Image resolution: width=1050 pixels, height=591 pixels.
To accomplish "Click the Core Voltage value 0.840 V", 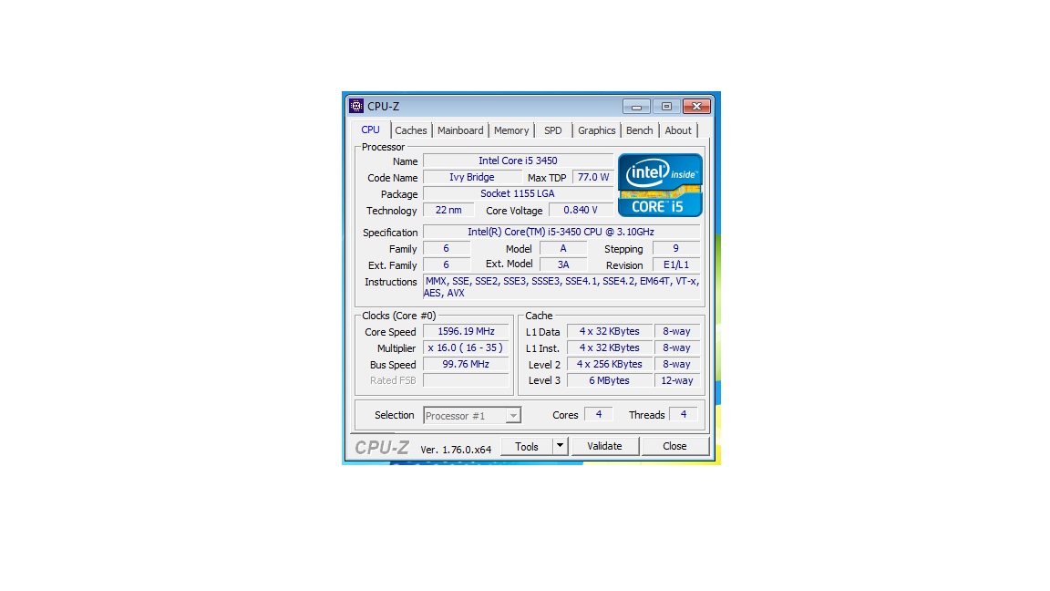I will (x=581, y=211).
